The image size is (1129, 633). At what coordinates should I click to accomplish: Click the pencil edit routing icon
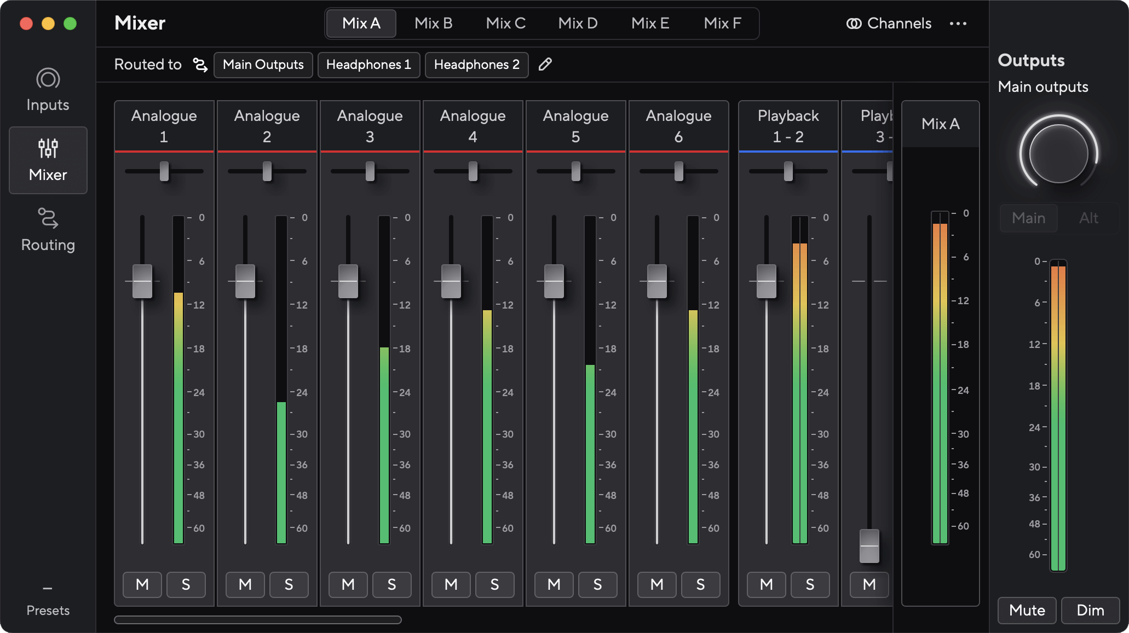click(545, 65)
